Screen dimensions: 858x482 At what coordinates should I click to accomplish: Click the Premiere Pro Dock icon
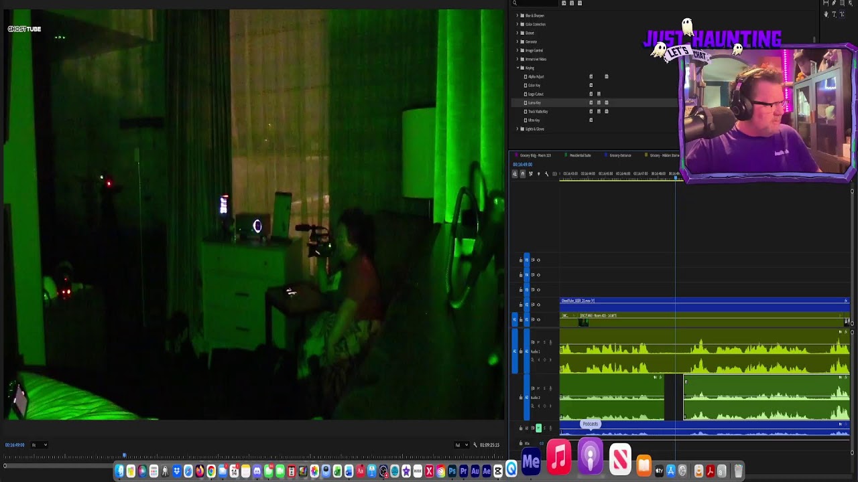pos(463,471)
